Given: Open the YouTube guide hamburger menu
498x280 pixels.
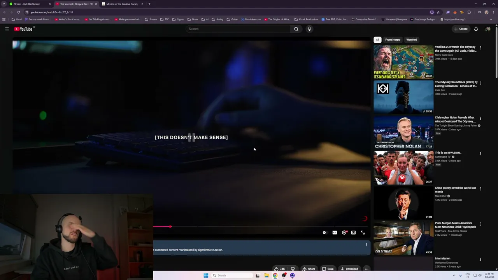Looking at the screenshot, I should (x=7, y=29).
